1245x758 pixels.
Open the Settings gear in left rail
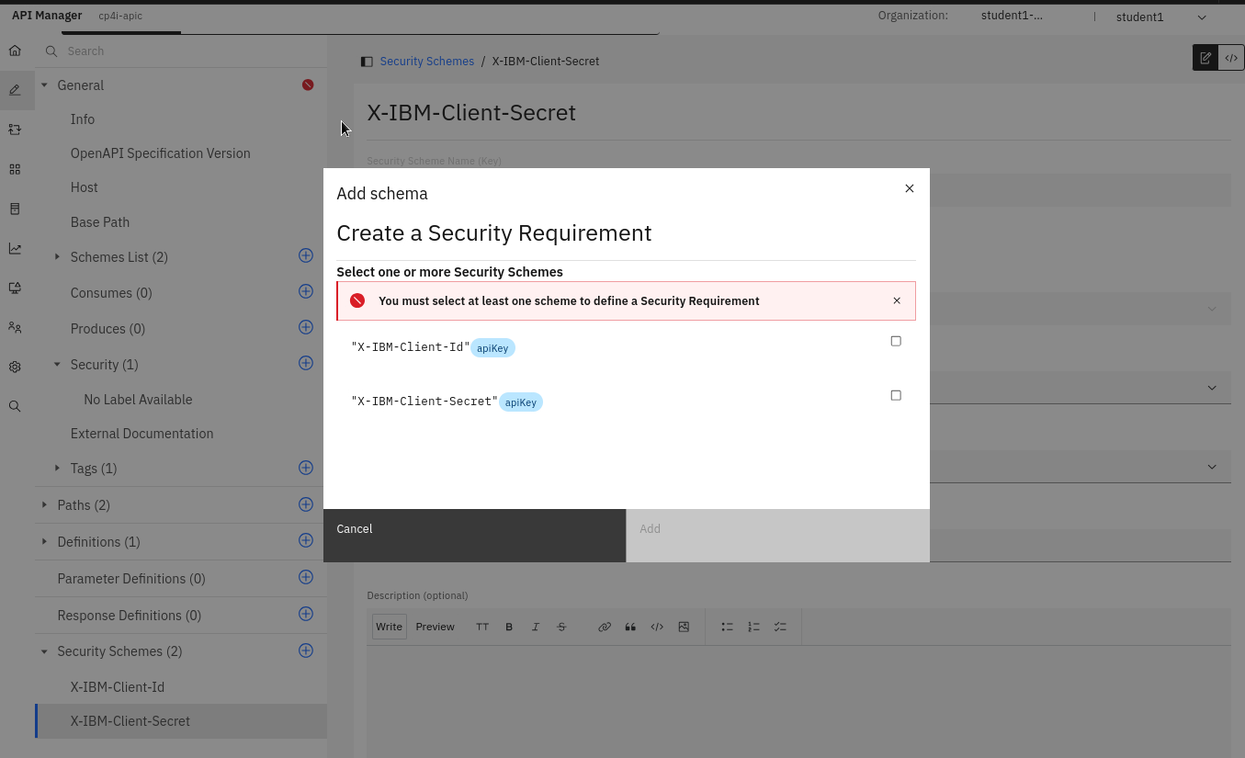pos(15,367)
